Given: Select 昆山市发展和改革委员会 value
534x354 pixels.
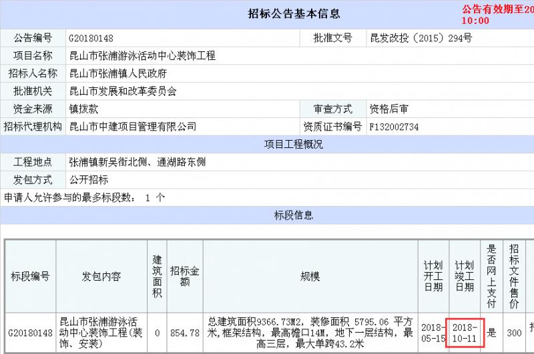Looking at the screenshot, I should pos(123,91).
